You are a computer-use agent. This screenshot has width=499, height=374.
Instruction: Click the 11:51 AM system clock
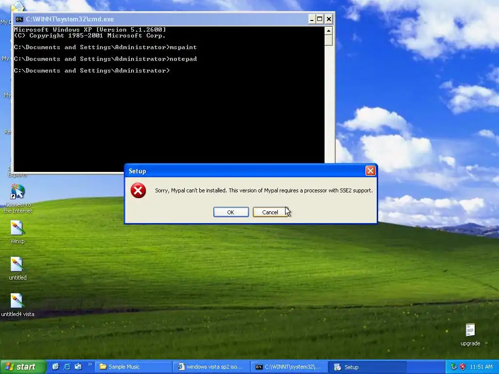pyautogui.click(x=481, y=367)
